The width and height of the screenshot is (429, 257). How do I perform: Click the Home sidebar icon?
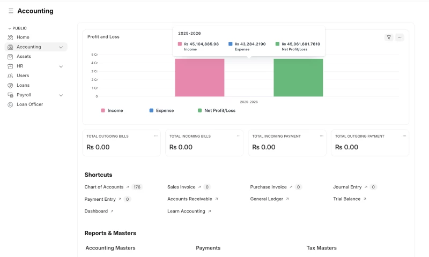[10, 37]
